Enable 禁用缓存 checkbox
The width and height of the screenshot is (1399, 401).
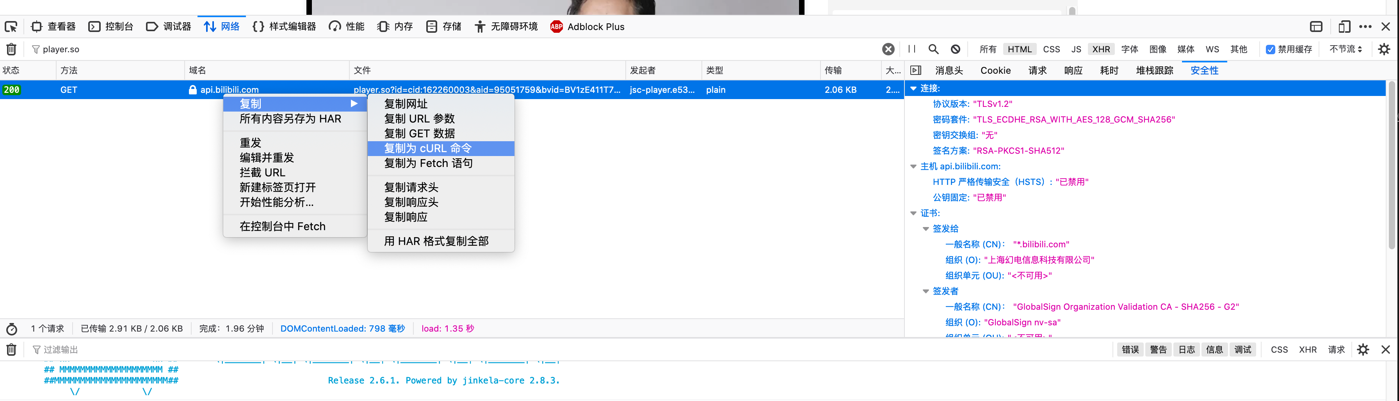(x=1270, y=50)
